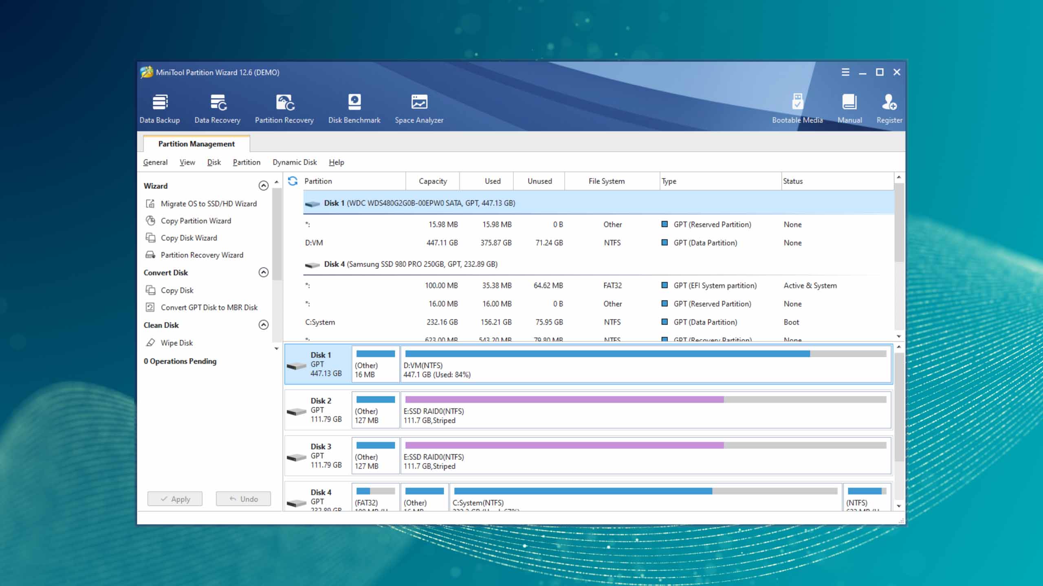Click Convert GPT Disk to MBR icon
Screen dimensions: 1043x586
pyautogui.click(x=150, y=307)
